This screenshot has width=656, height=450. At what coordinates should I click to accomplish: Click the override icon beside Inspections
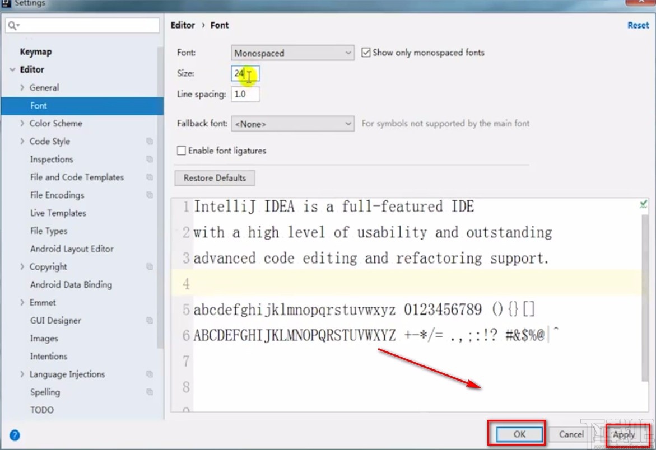tap(150, 160)
